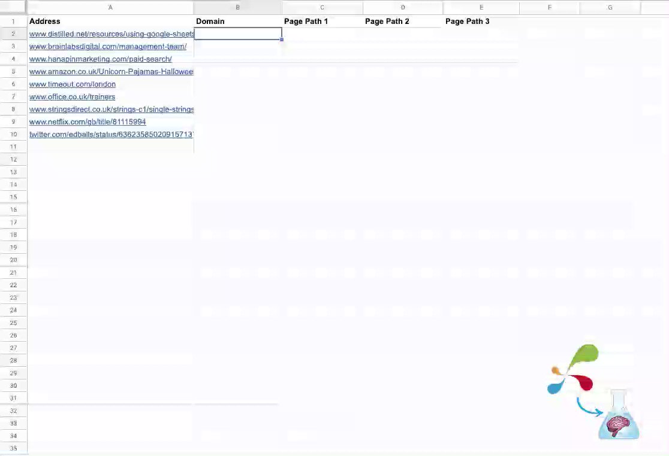
Task: Select the Page Path 3 header cell
Action: click(481, 22)
